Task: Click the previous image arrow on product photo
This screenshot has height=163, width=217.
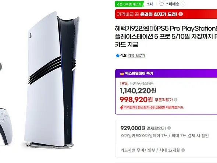Action: (1, 67)
